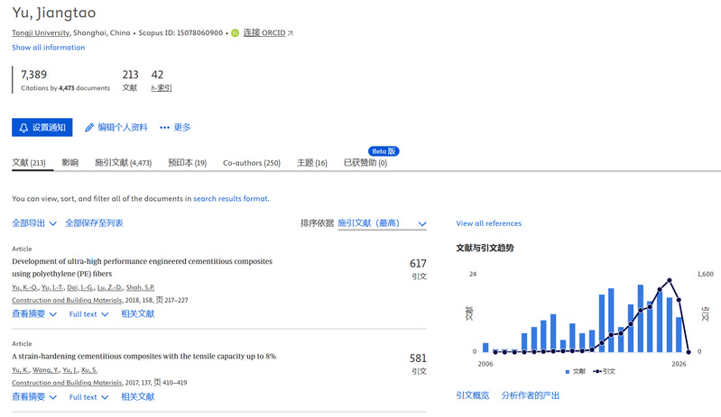
Task: Click 全部保存至列表
Action: click(x=94, y=223)
